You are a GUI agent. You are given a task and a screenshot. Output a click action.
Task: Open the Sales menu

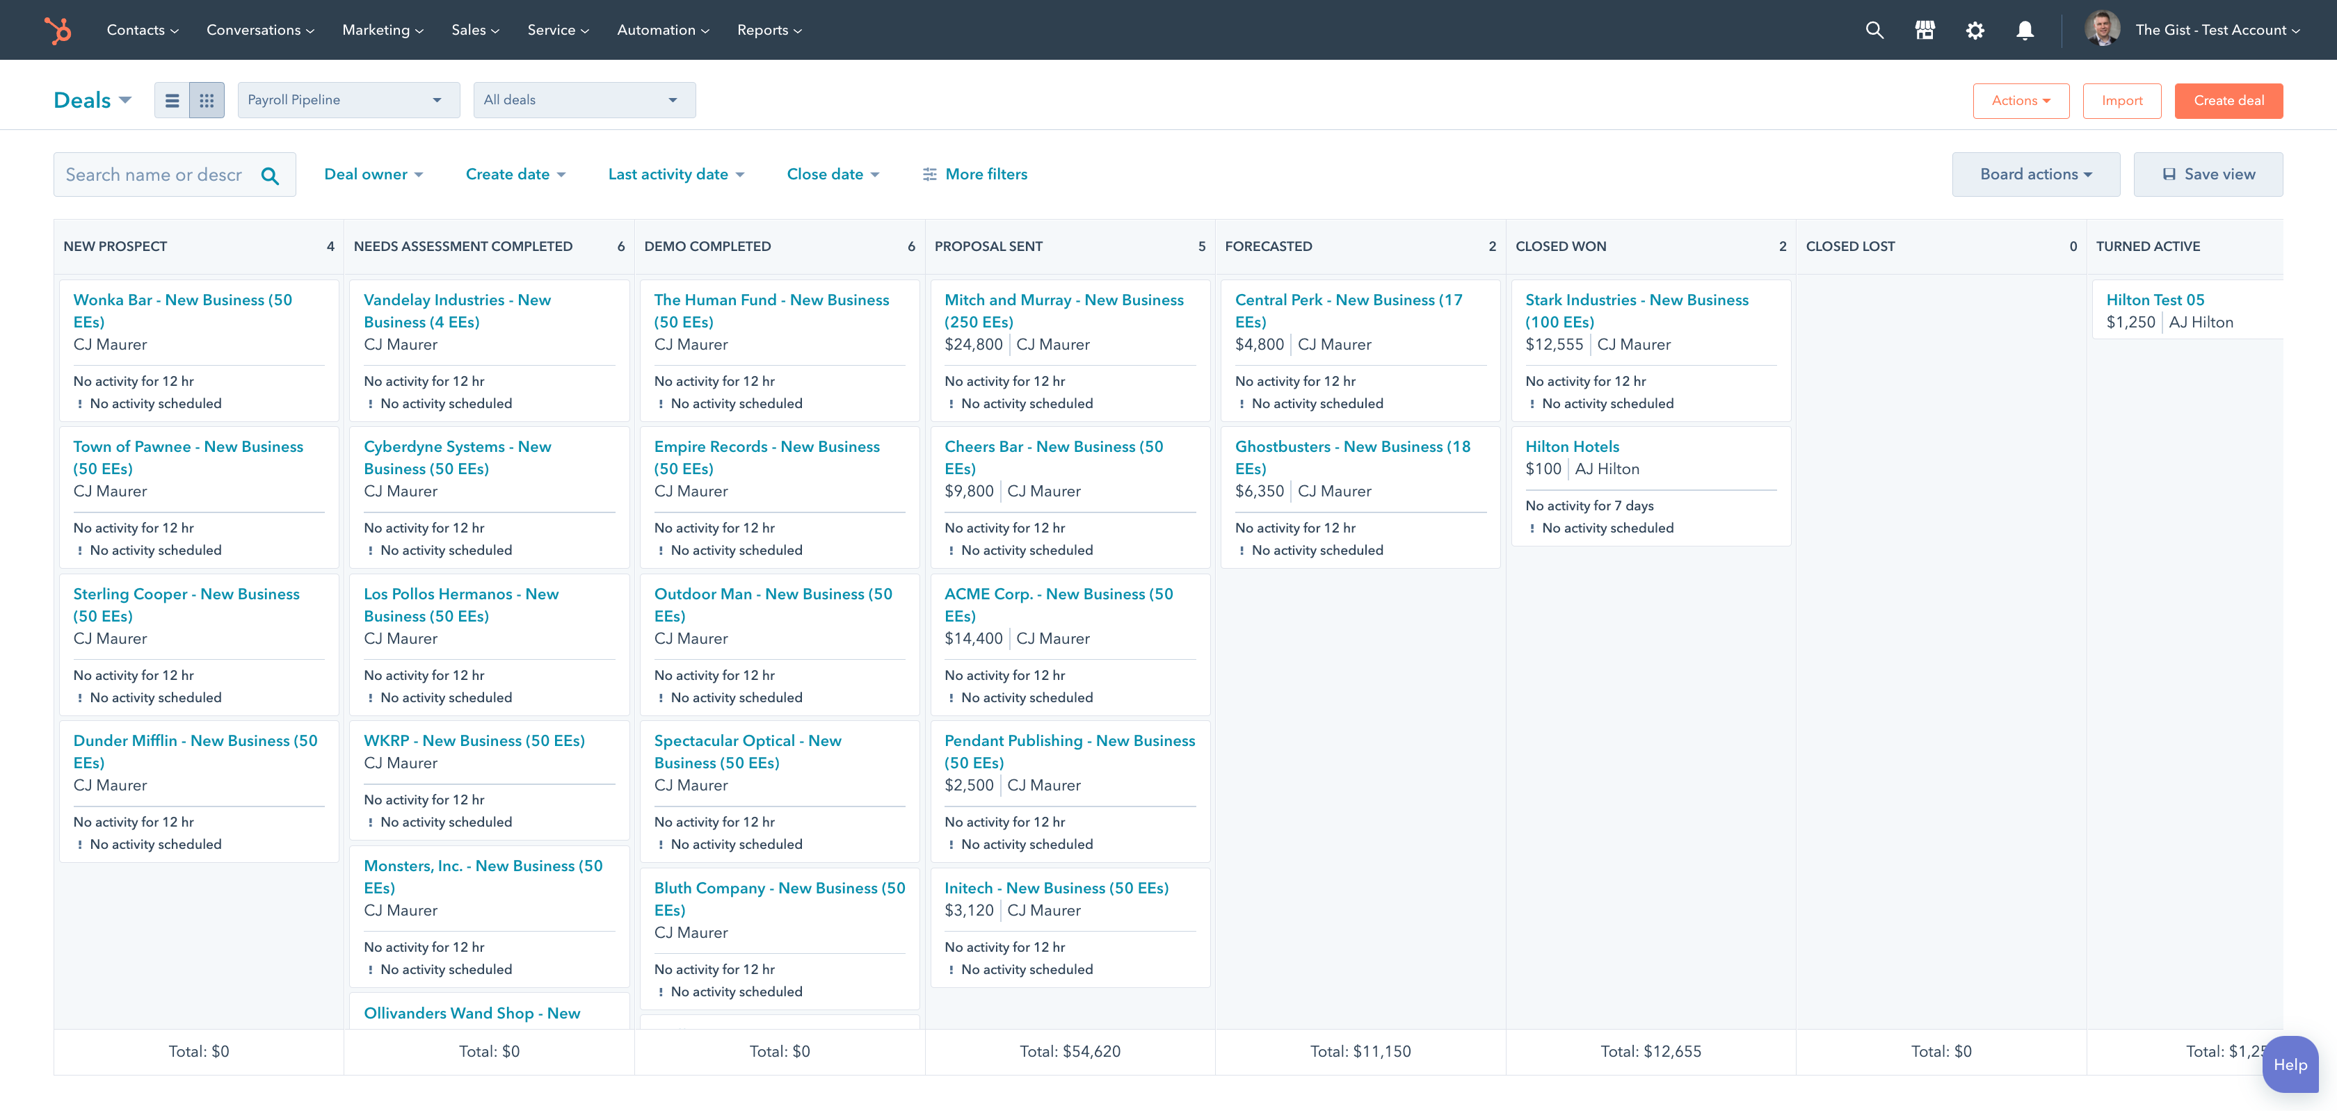click(475, 30)
